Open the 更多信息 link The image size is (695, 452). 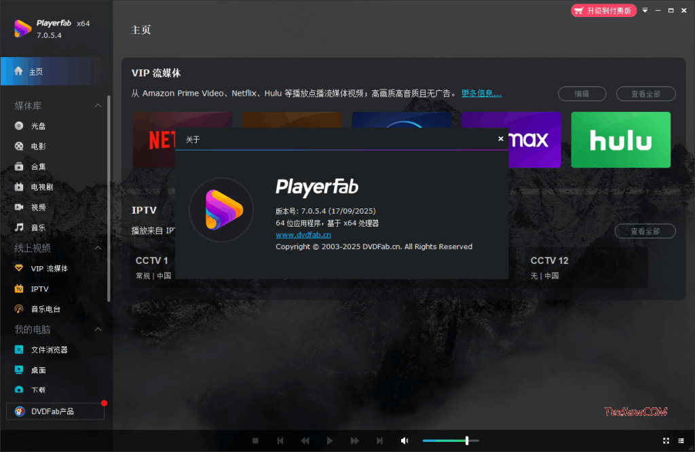point(481,94)
